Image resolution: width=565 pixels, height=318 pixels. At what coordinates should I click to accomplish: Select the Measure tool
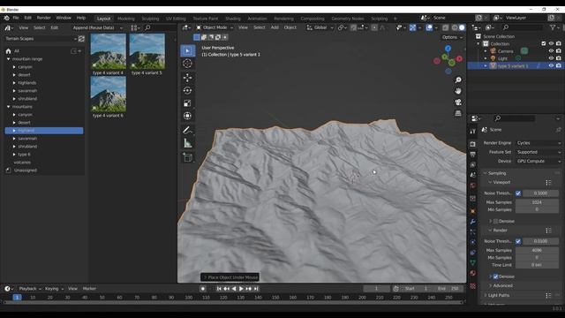click(x=187, y=143)
